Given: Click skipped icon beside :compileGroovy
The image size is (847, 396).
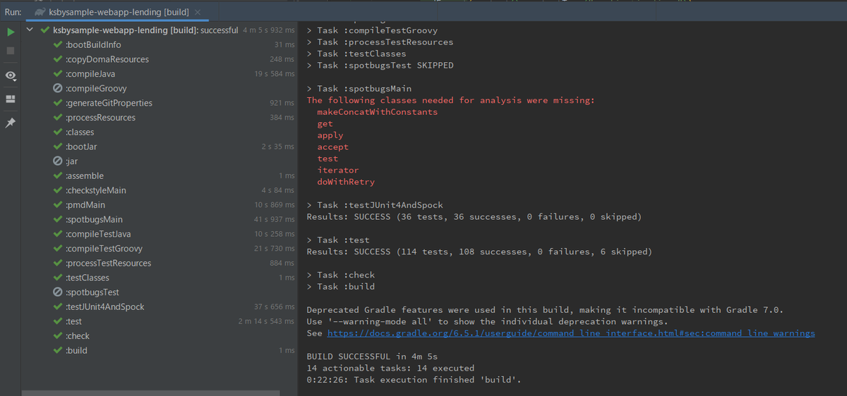Looking at the screenshot, I should point(59,89).
